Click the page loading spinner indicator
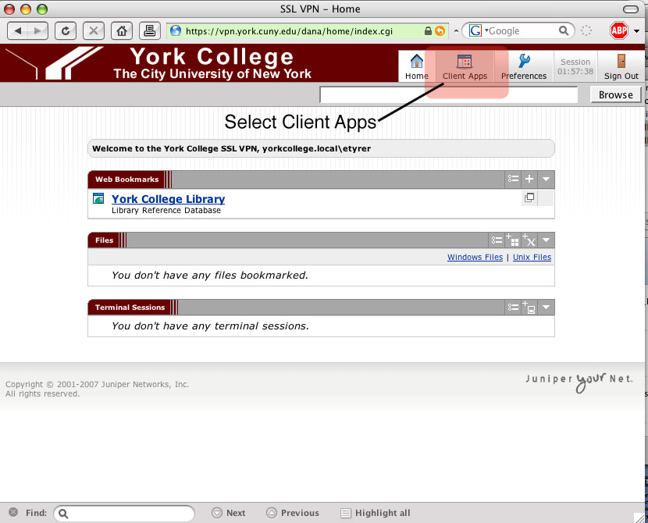The width and height of the screenshot is (648, 523). 586,30
